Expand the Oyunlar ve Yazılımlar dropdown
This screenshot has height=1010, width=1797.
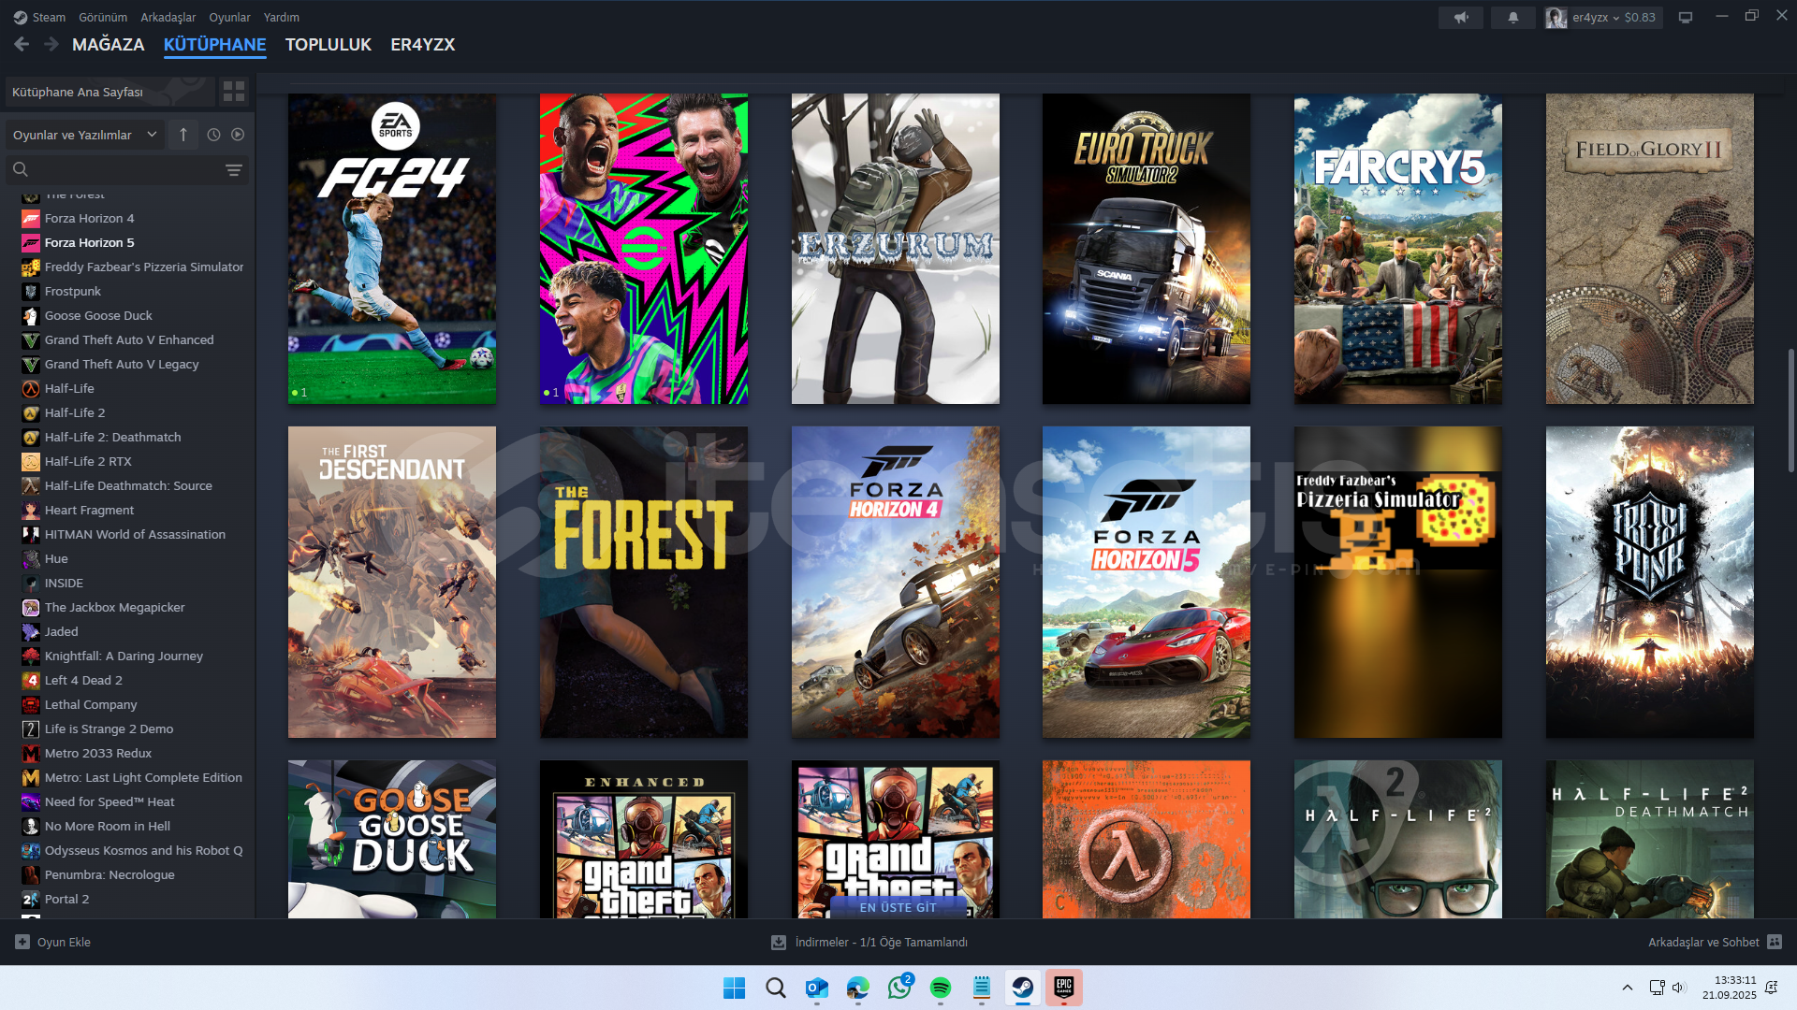coord(84,135)
